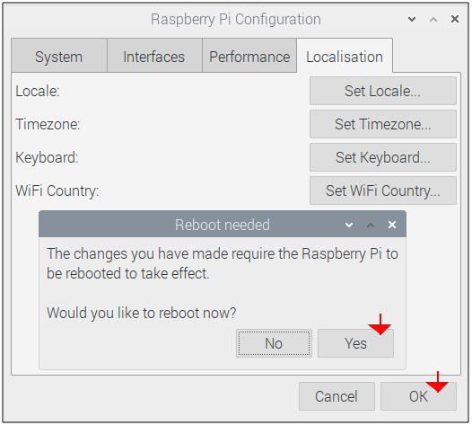Cancel the Raspberry Pi Configuration changes
The height and width of the screenshot is (425, 472).
337,396
